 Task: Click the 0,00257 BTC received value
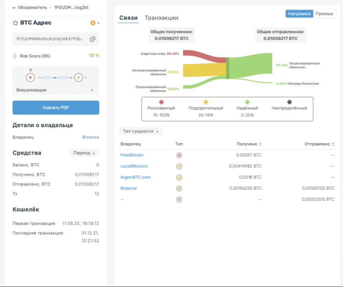click(x=249, y=155)
